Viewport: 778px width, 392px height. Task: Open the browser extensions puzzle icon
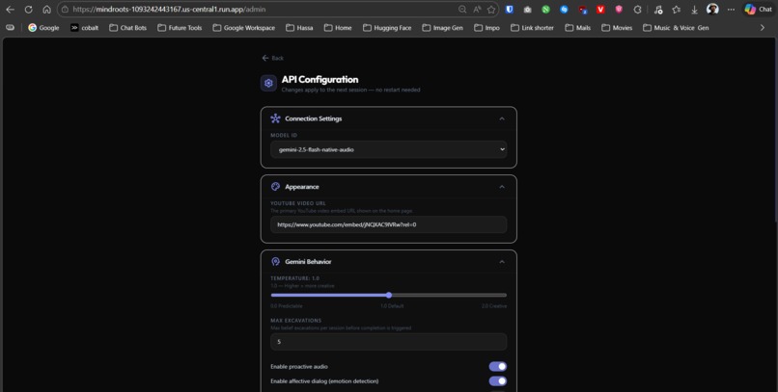pyautogui.click(x=638, y=10)
